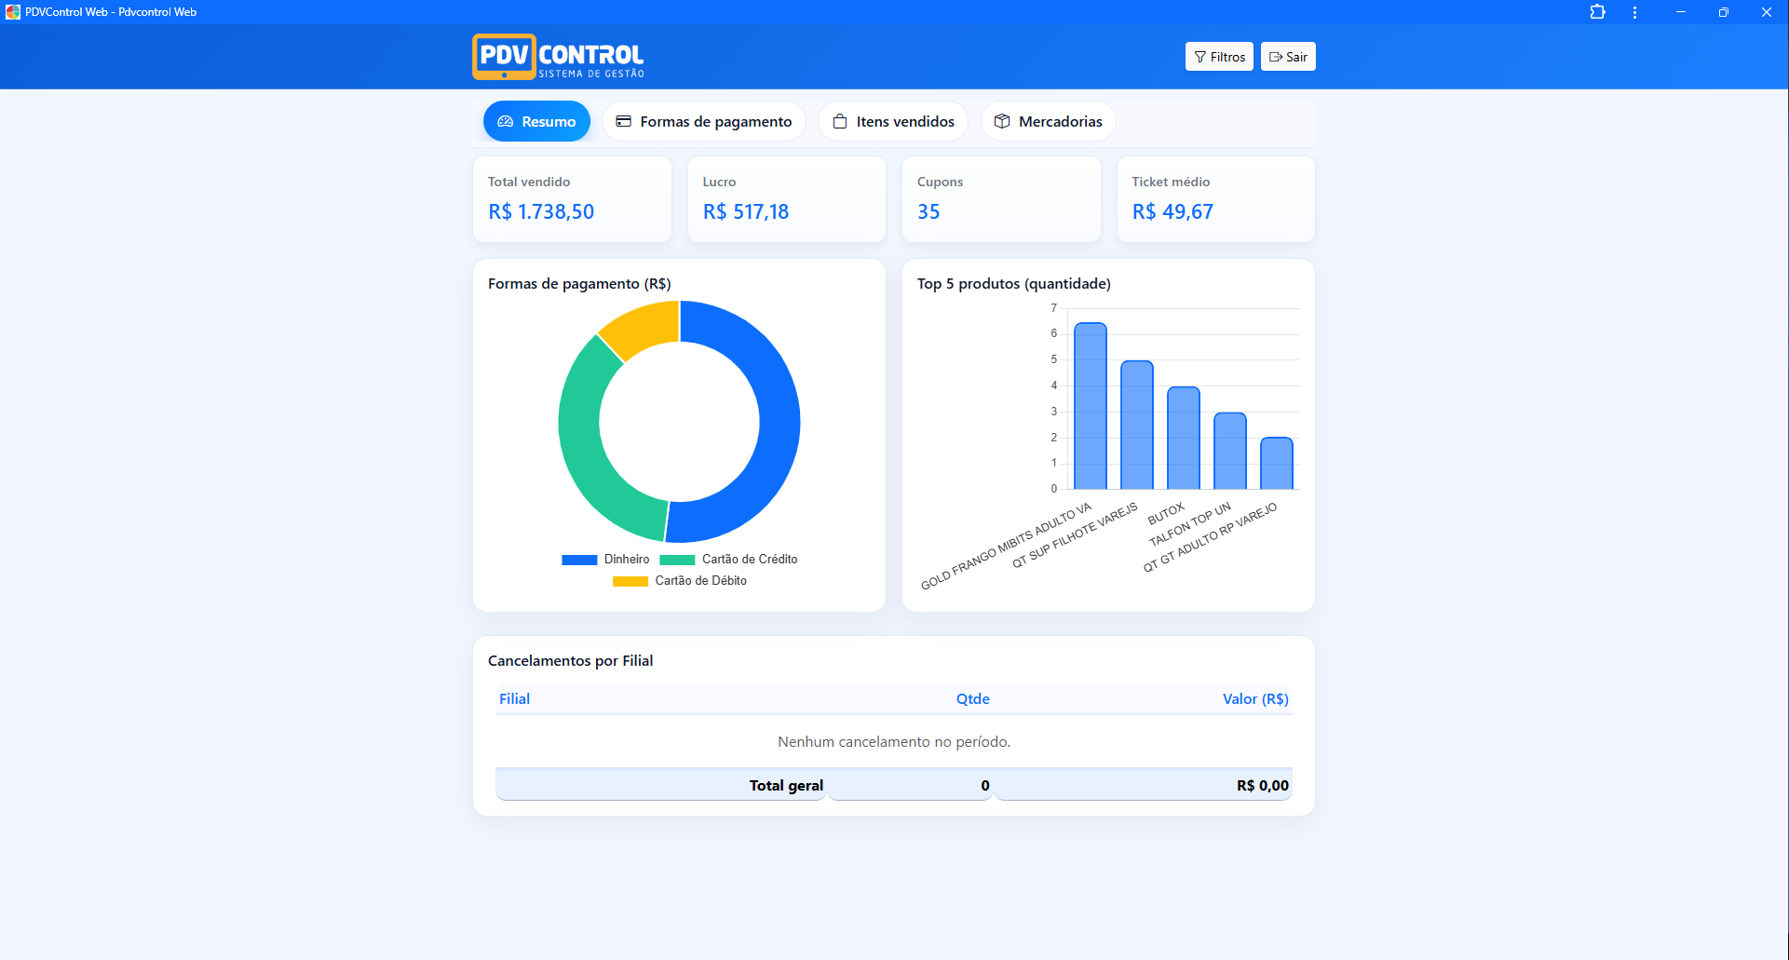Open the browser extensions puzzle icon
Image resolution: width=1789 pixels, height=960 pixels.
coord(1598,11)
